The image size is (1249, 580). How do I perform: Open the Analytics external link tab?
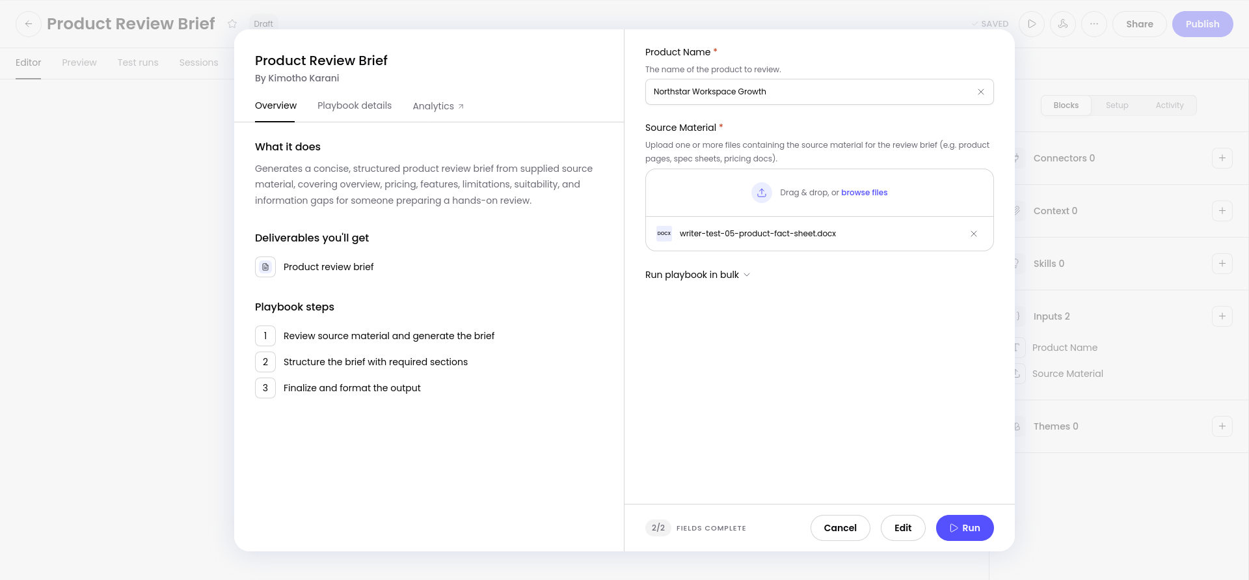(438, 106)
